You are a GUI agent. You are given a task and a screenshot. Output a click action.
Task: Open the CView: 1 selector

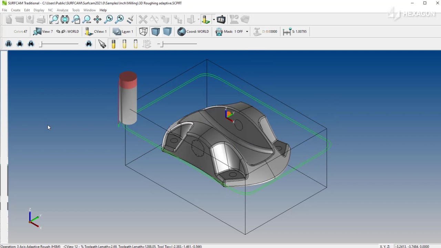96,31
